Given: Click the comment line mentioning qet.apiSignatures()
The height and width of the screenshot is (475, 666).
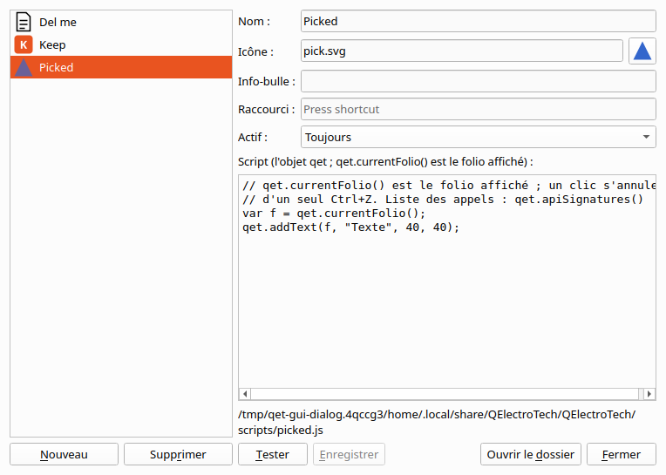Looking at the screenshot, I should [x=443, y=200].
